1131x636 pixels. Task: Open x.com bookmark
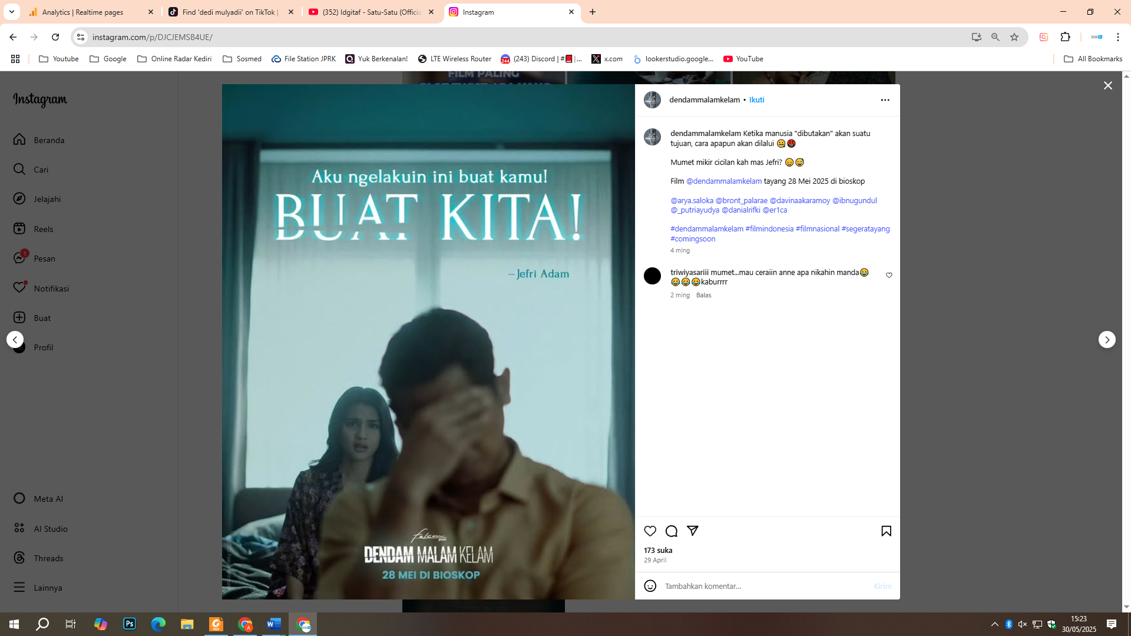[x=607, y=59]
